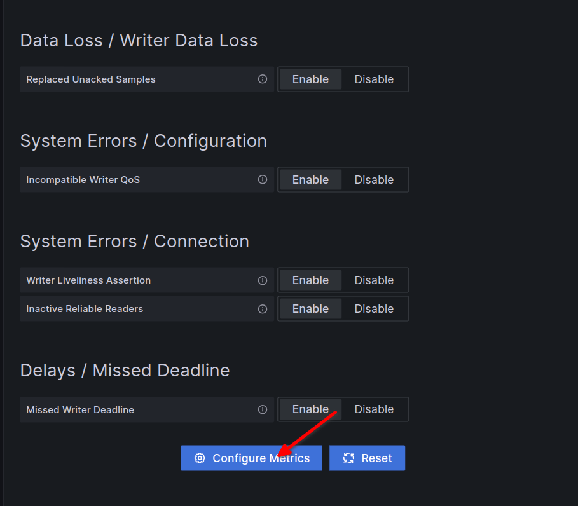Enable the Inactive Reliable Readers metric

pyautogui.click(x=310, y=309)
